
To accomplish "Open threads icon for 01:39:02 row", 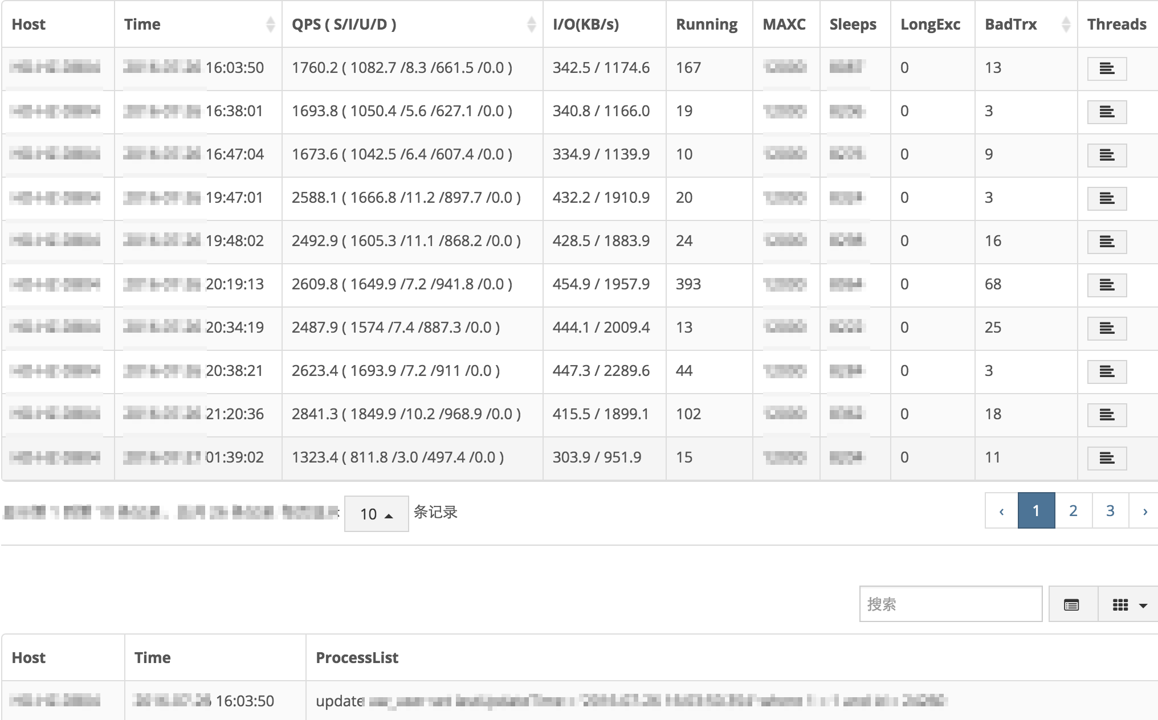I will point(1106,459).
